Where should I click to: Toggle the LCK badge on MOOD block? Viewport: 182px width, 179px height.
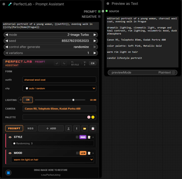click(83, 153)
